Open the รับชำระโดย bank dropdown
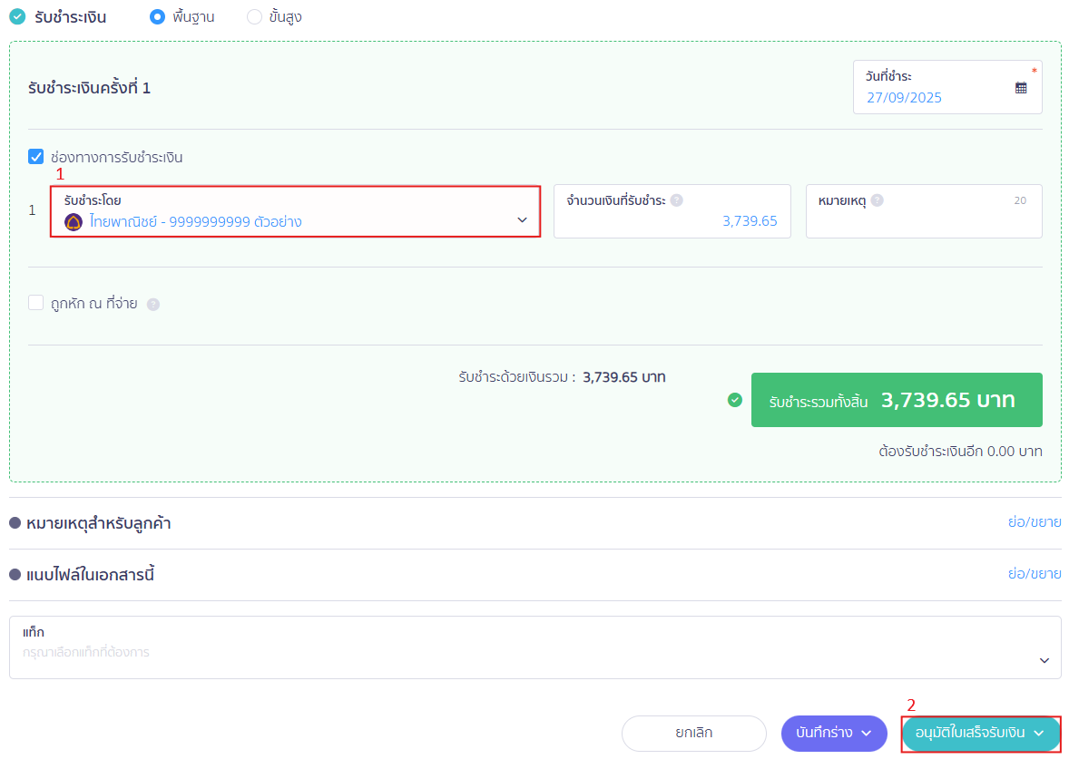Screen dimensions: 1069x759 point(295,212)
